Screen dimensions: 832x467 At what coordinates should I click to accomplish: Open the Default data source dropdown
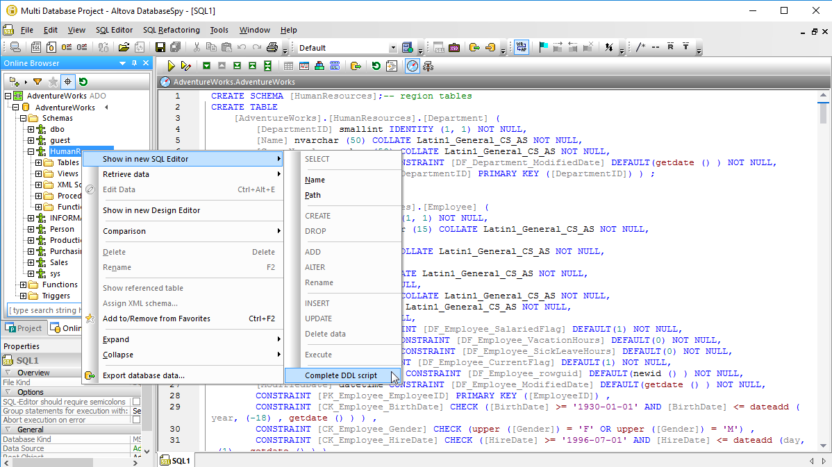point(393,48)
